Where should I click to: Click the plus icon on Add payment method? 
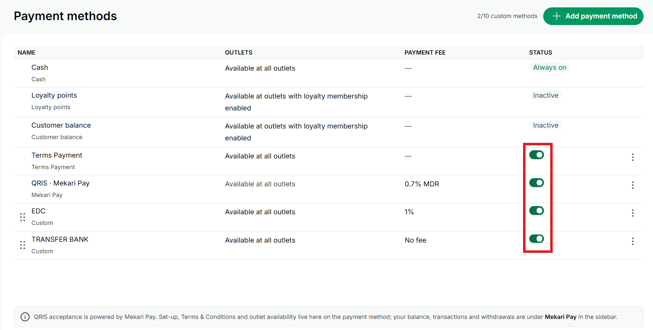click(x=557, y=16)
